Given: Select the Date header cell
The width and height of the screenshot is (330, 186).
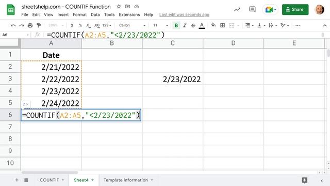Looking at the screenshot, I should pos(51,55).
